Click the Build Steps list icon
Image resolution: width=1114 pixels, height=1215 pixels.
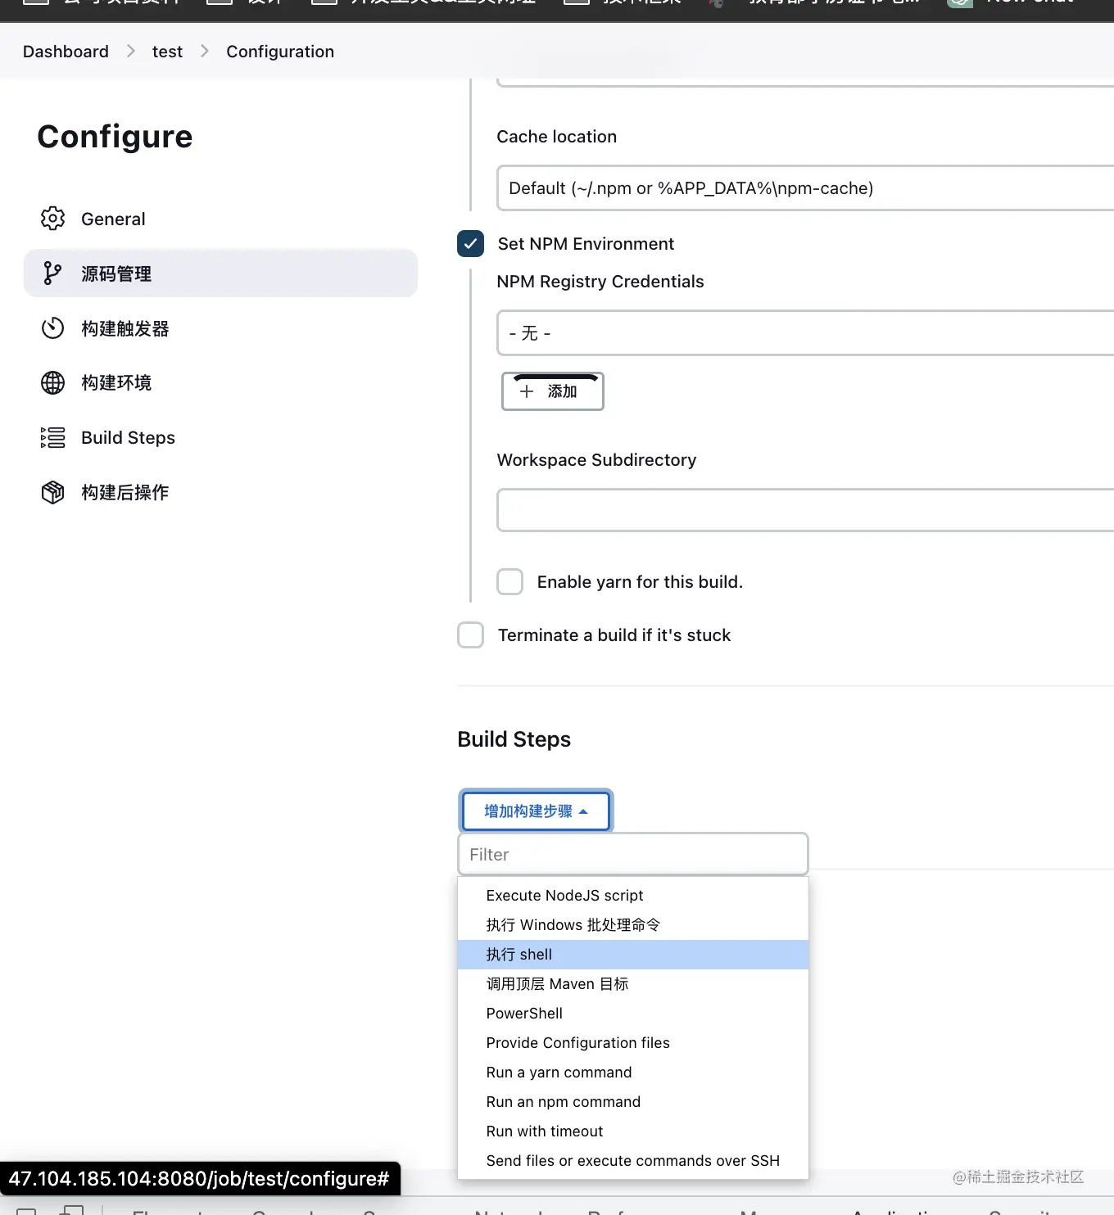52,437
